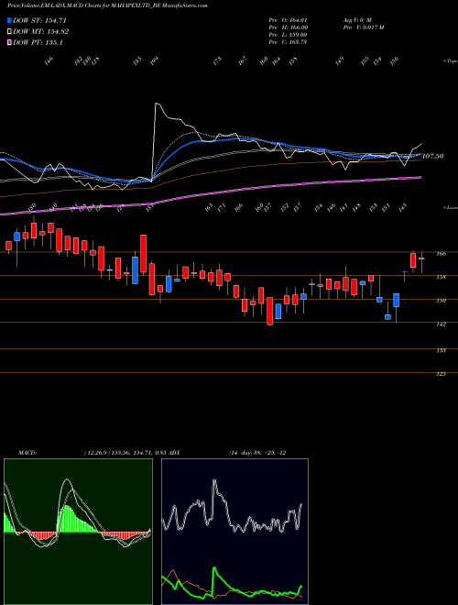Click the 'Pre V: 0.017 M' text

363,27
